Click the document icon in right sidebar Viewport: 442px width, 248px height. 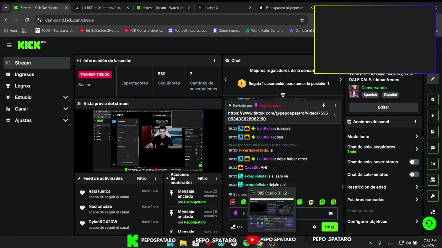433,132
